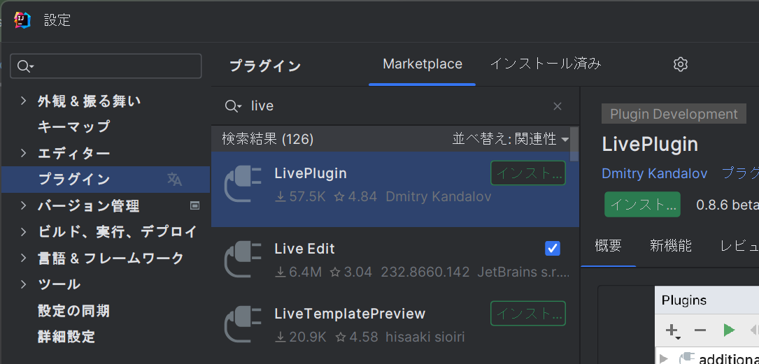Click the hisaaki sioiri author text
759x364 pixels.
[425, 337]
